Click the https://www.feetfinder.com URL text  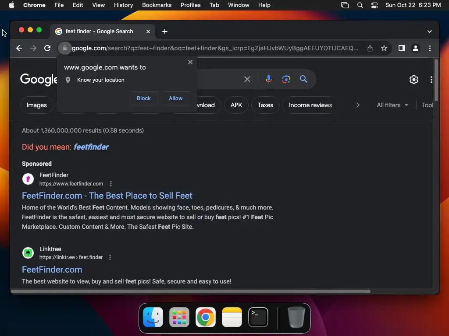coord(71,184)
